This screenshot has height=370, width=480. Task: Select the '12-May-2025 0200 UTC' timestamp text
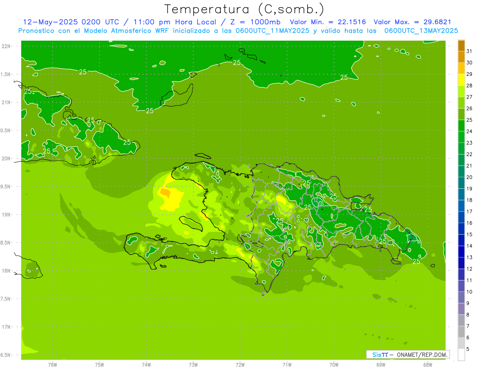click(x=71, y=22)
